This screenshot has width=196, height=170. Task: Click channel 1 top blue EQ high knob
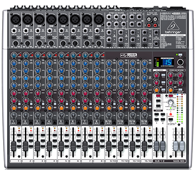(14, 63)
